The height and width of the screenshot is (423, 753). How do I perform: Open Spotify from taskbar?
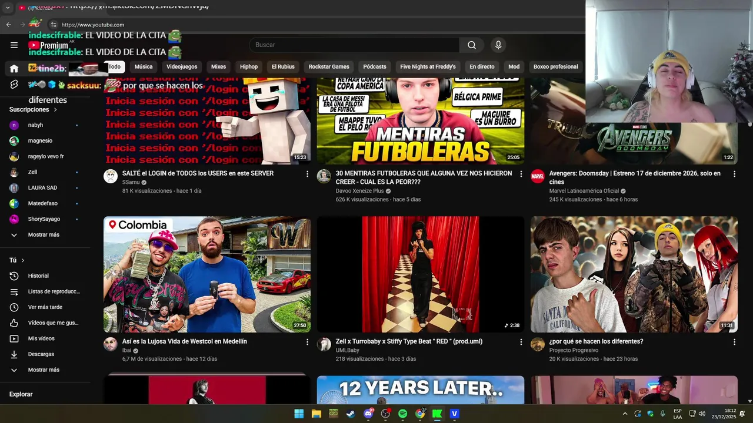(402, 414)
